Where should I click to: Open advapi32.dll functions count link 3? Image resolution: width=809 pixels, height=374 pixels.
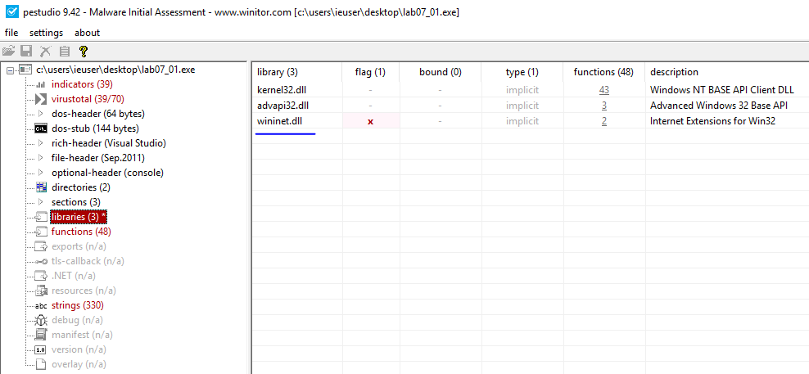click(x=604, y=106)
